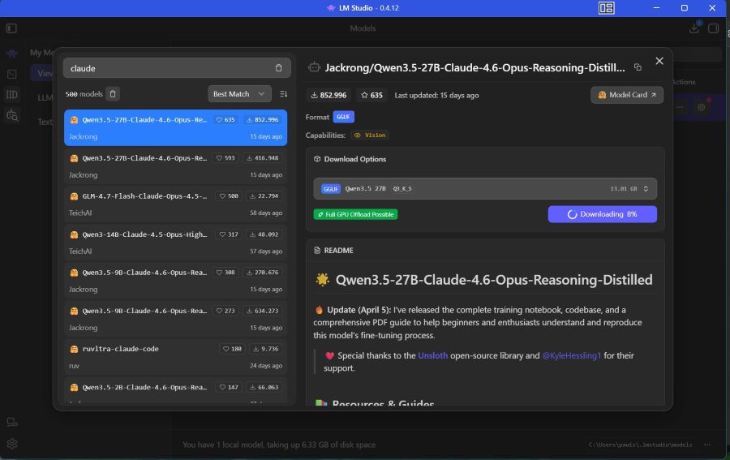Toggle the left sidebar panel icon

pyautogui.click(x=11, y=28)
